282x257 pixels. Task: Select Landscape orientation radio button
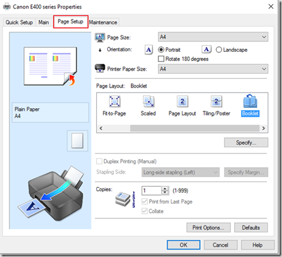(x=219, y=50)
